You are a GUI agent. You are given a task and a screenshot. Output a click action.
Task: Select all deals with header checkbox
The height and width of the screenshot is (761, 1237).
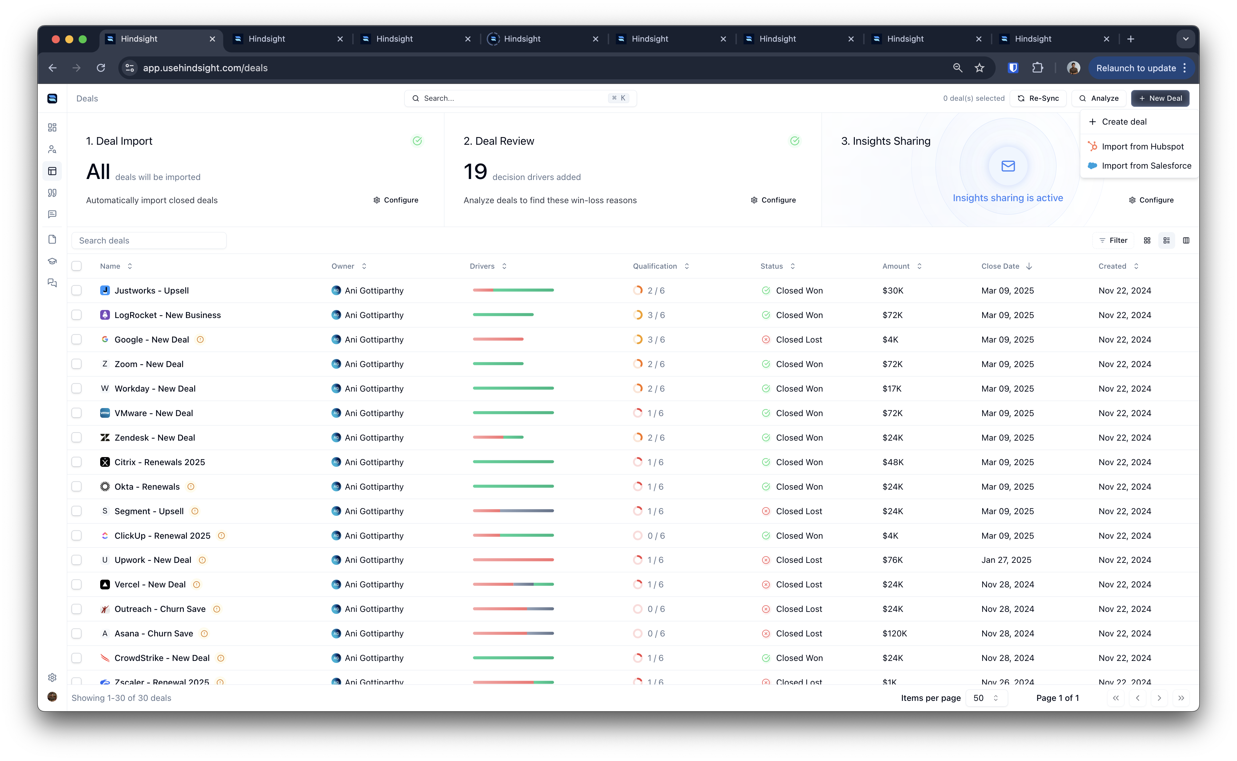click(x=77, y=266)
